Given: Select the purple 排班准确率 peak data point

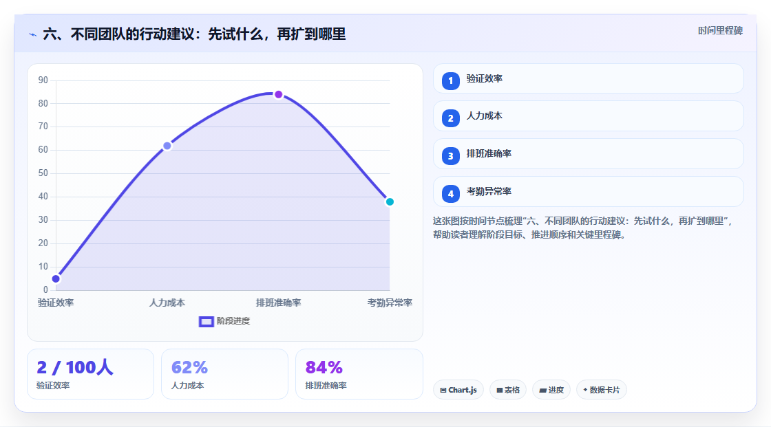Looking at the screenshot, I should 278,94.
